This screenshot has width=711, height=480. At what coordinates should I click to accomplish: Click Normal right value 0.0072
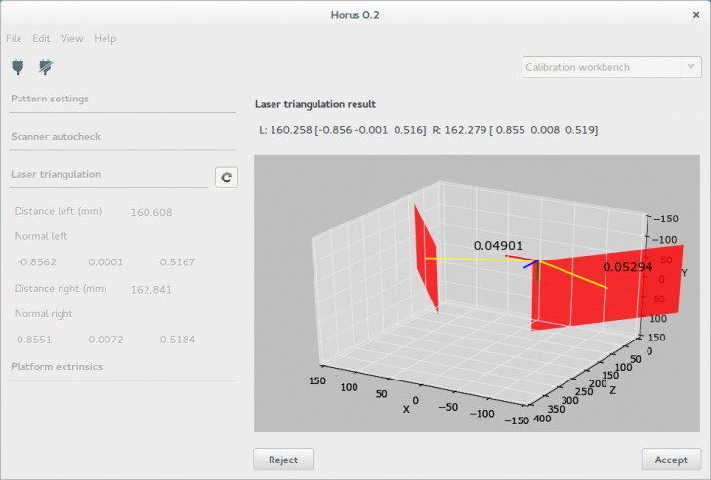(105, 340)
